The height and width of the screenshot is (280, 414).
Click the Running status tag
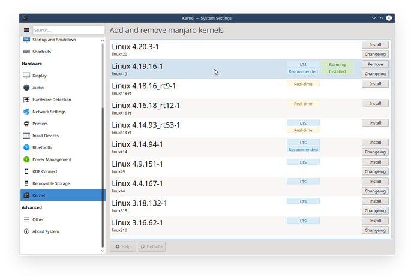tap(337, 64)
